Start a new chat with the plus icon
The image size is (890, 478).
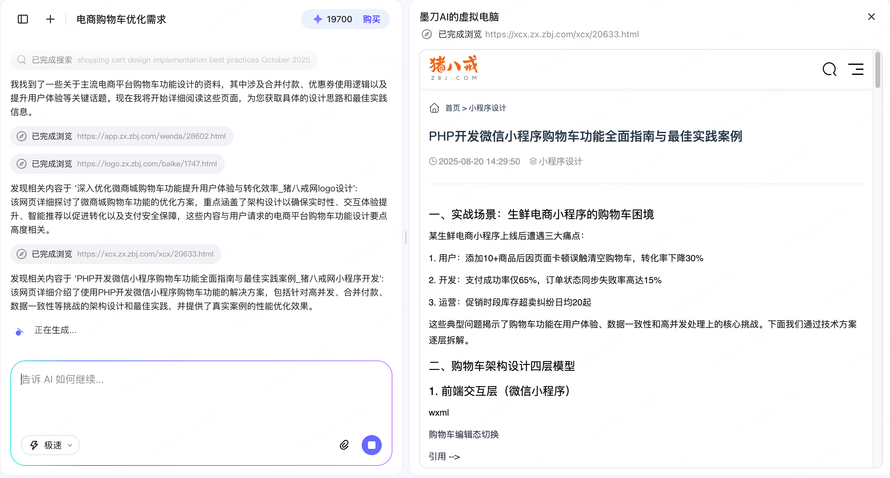click(x=50, y=19)
